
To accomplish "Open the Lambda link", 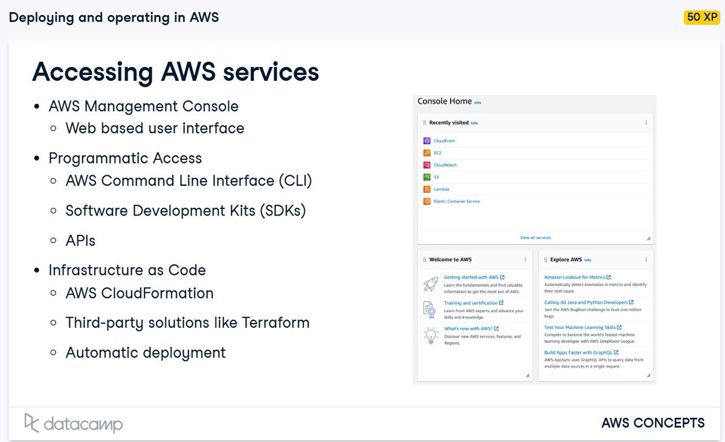I will pyautogui.click(x=441, y=189).
